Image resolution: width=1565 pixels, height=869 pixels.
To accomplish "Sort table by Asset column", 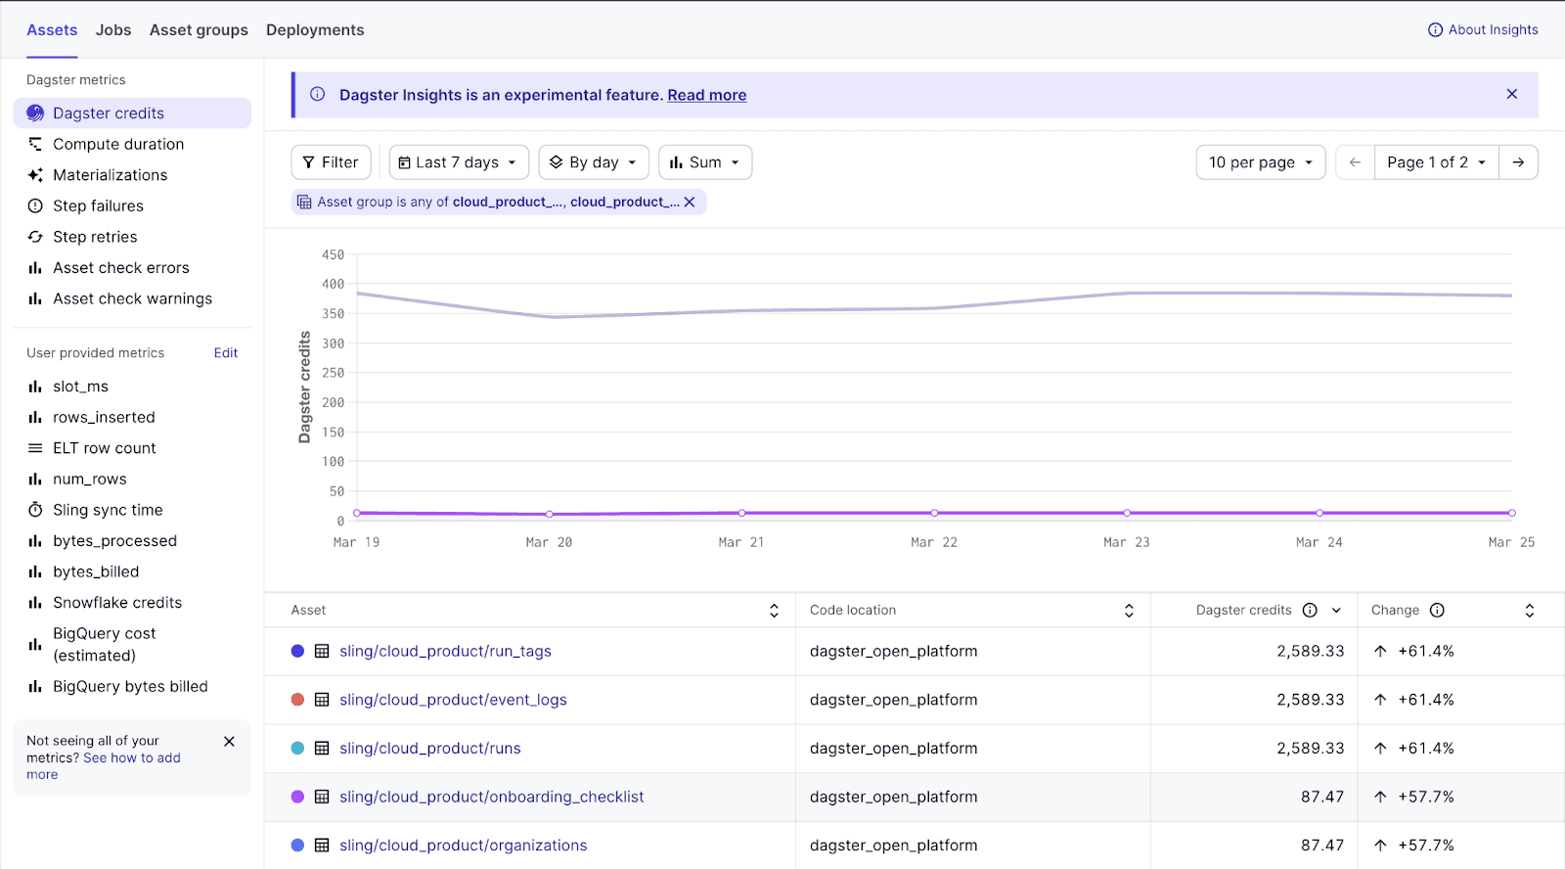I will [x=774, y=611].
